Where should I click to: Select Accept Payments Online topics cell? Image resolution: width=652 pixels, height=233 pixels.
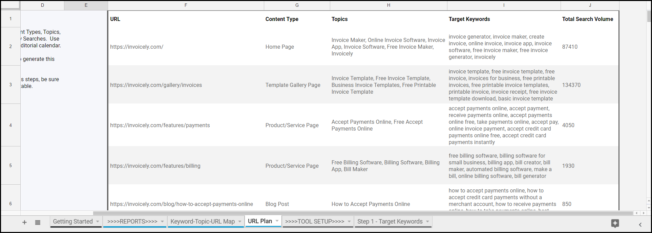click(388, 125)
